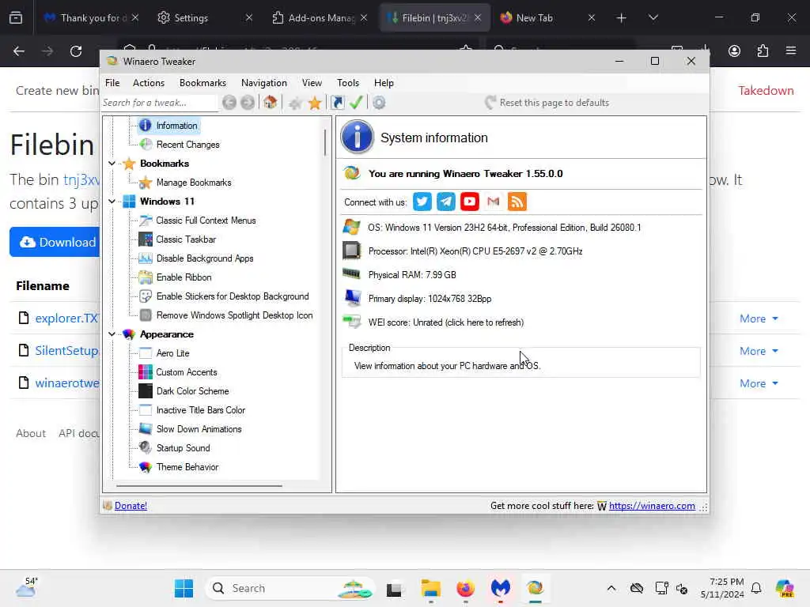Viewport: 810px width, 607px height.
Task: Click Takedown link on Filebin page
Action: pos(766,91)
